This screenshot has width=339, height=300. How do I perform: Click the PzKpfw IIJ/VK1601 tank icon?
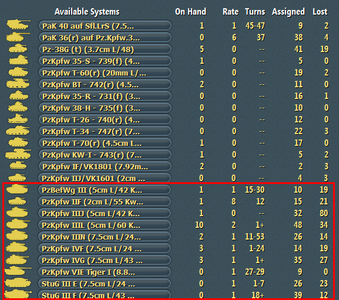click(x=17, y=178)
